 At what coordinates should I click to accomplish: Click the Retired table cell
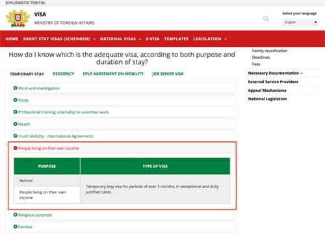47,180
